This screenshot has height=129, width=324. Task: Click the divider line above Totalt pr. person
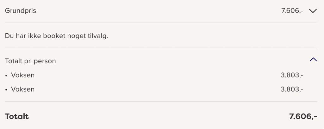tap(161, 48)
